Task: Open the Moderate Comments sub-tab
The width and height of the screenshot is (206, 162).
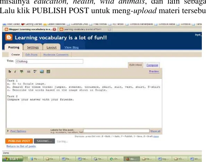Action: coord(56,55)
